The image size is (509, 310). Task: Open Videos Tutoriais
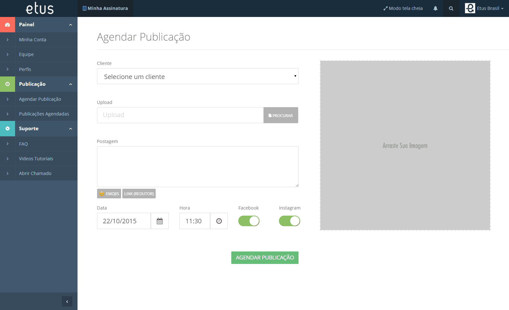tap(36, 159)
